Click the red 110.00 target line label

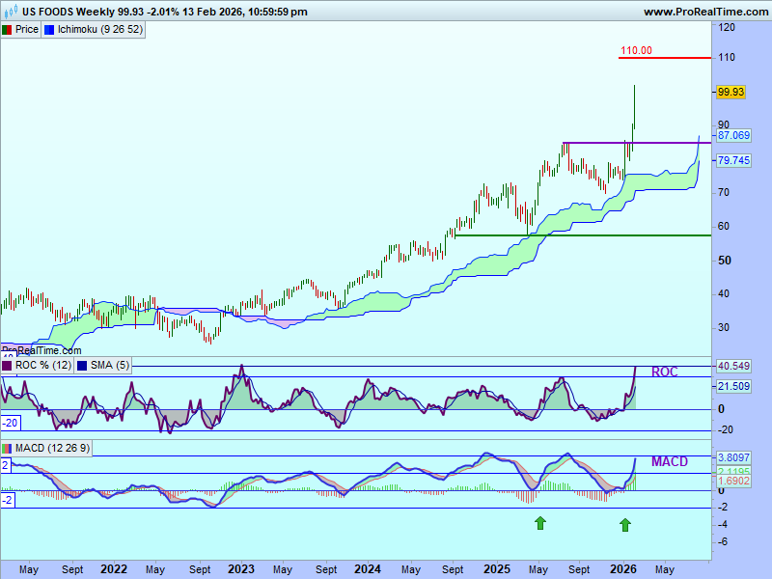636,50
